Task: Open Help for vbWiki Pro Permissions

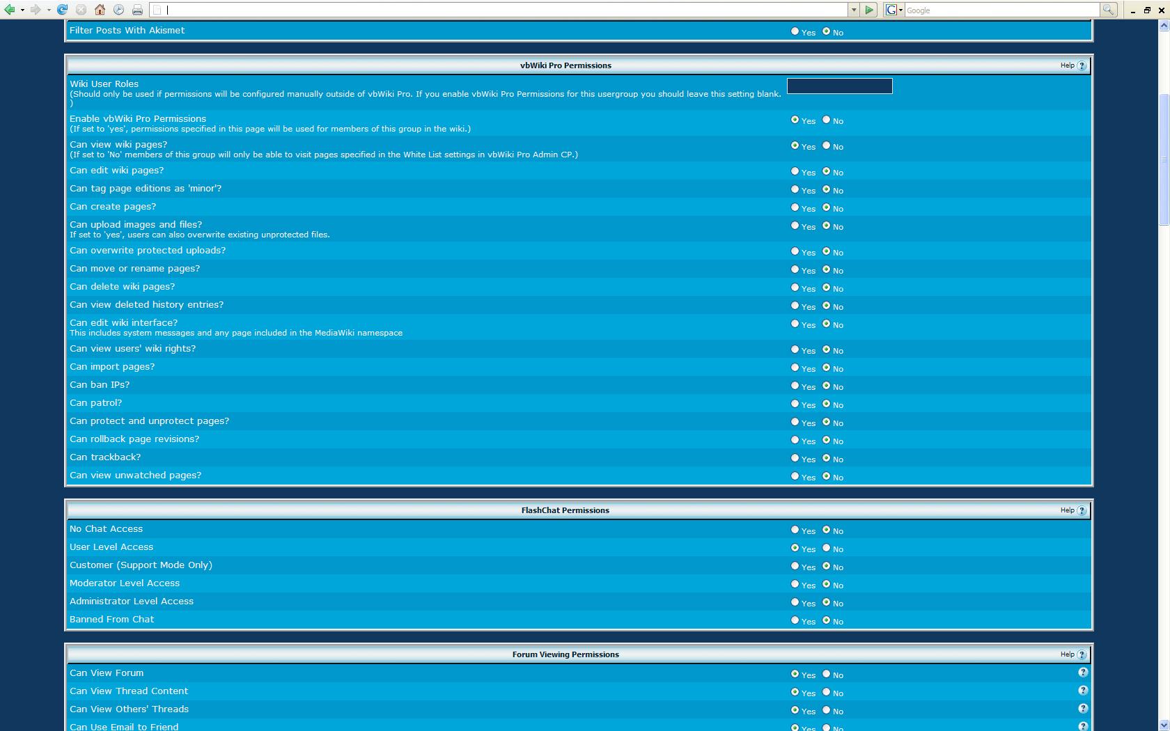Action: pyautogui.click(x=1073, y=65)
